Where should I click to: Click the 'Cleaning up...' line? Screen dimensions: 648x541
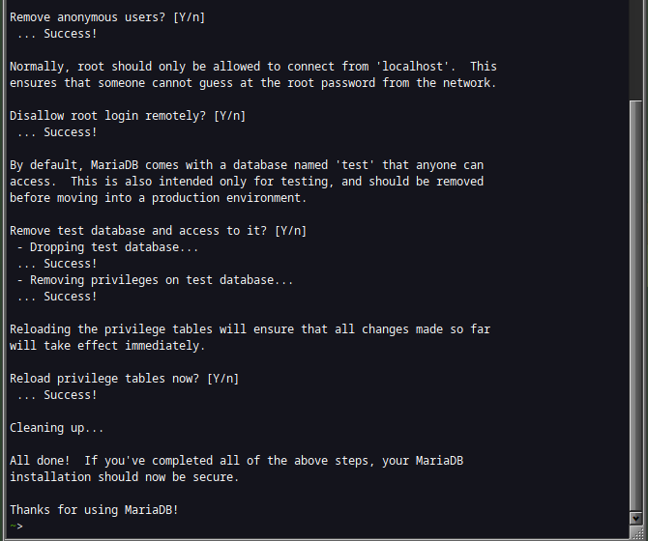coord(57,428)
